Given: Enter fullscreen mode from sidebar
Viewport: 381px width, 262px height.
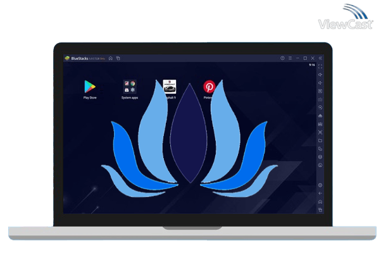Looking at the screenshot, I should (x=320, y=66).
